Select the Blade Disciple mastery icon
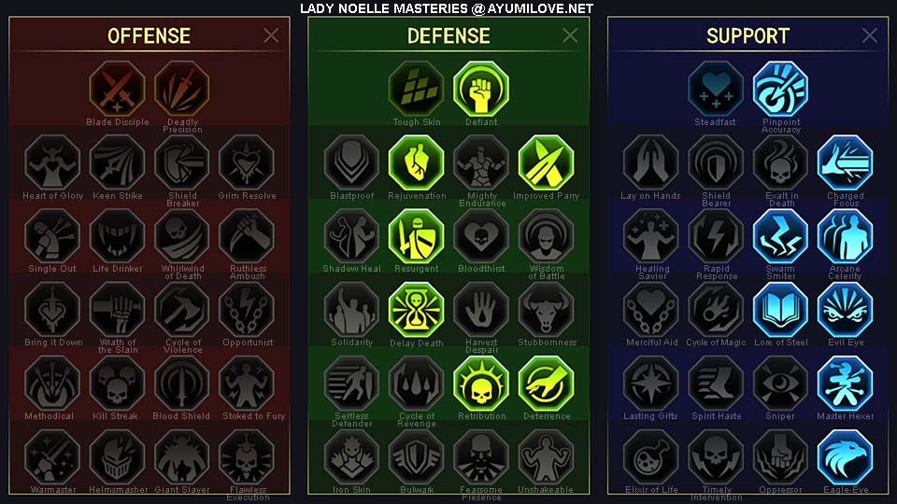Viewport: 897px width, 504px height. click(x=118, y=90)
